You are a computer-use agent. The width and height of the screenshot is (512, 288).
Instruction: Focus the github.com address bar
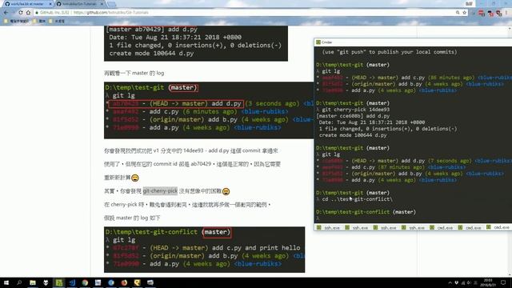[245, 13]
